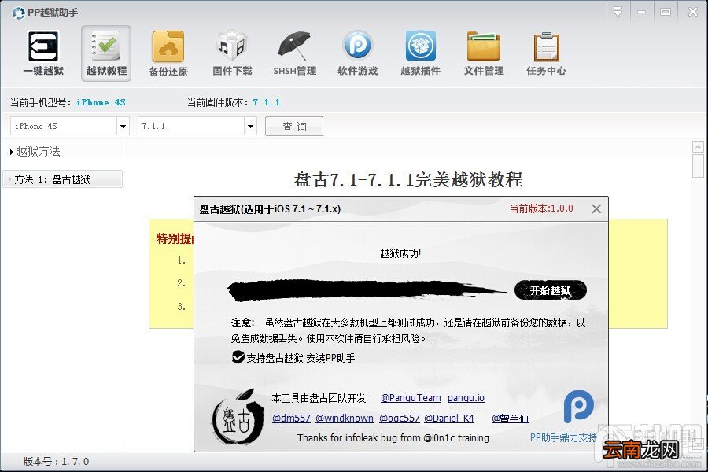Open the 任务中心 task center
This screenshot has height=472, width=708.
point(547,53)
